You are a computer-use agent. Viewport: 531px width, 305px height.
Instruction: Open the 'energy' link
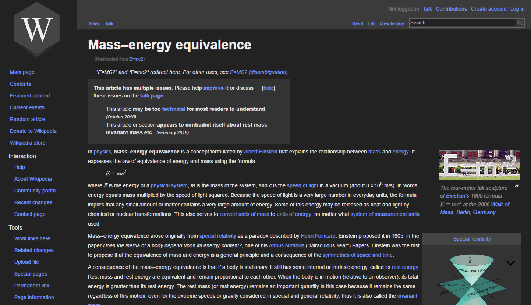pos(400,152)
